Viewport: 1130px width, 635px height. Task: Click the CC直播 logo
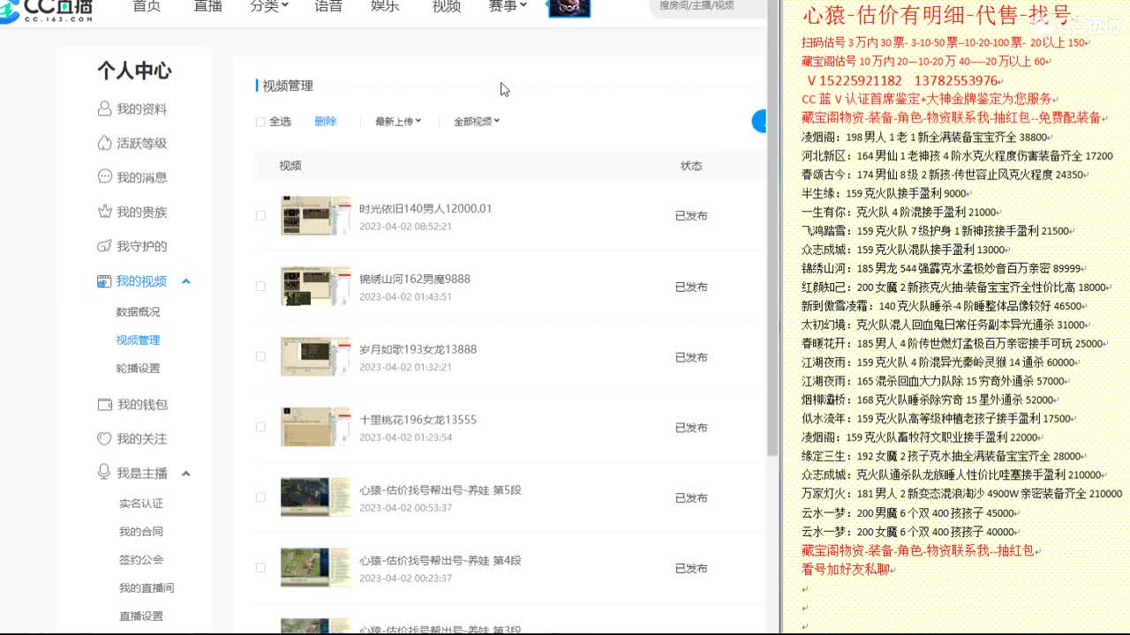point(46,10)
